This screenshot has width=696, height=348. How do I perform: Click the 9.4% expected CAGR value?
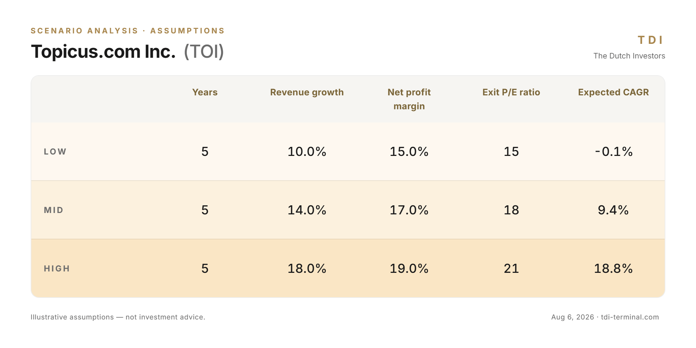coord(614,210)
